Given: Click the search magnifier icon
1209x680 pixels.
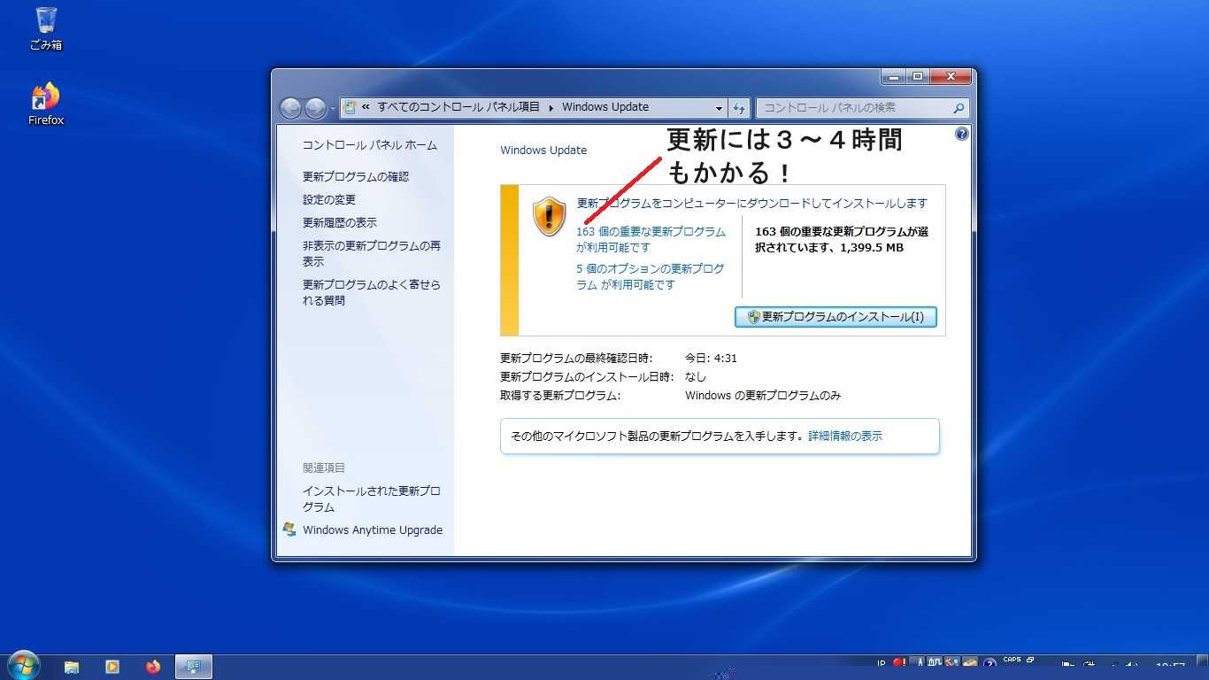Looking at the screenshot, I should [959, 108].
